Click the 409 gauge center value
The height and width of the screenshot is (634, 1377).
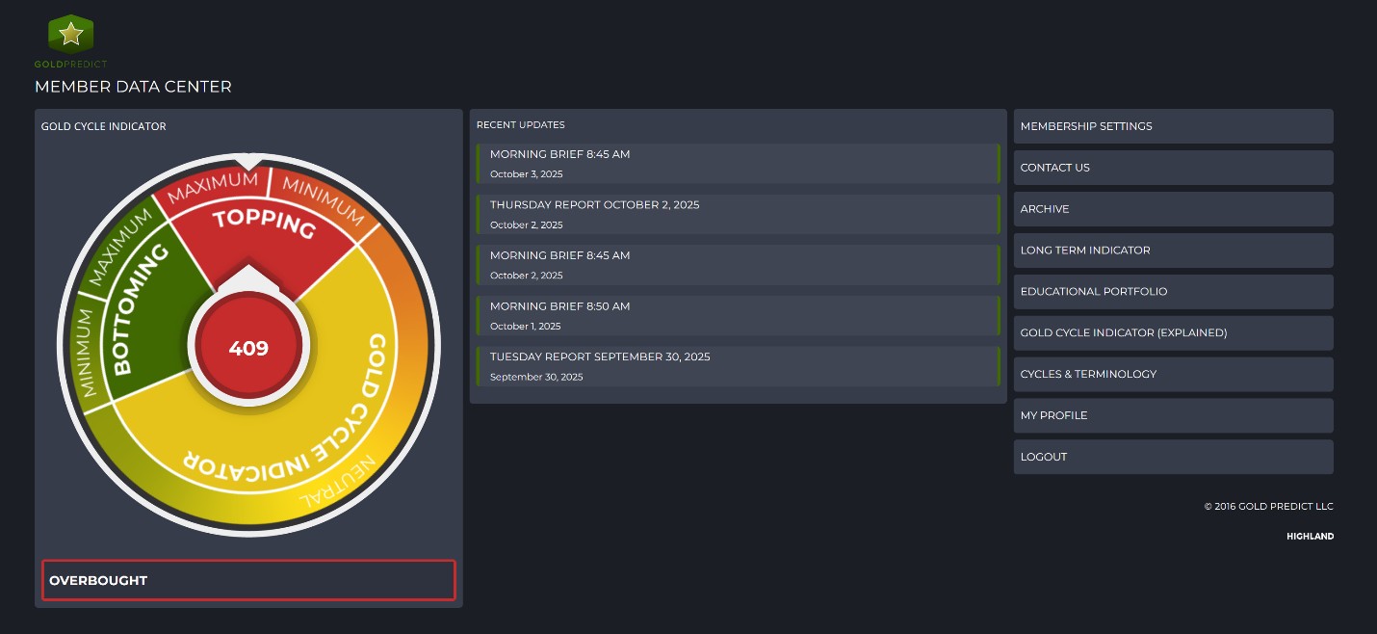[248, 348]
